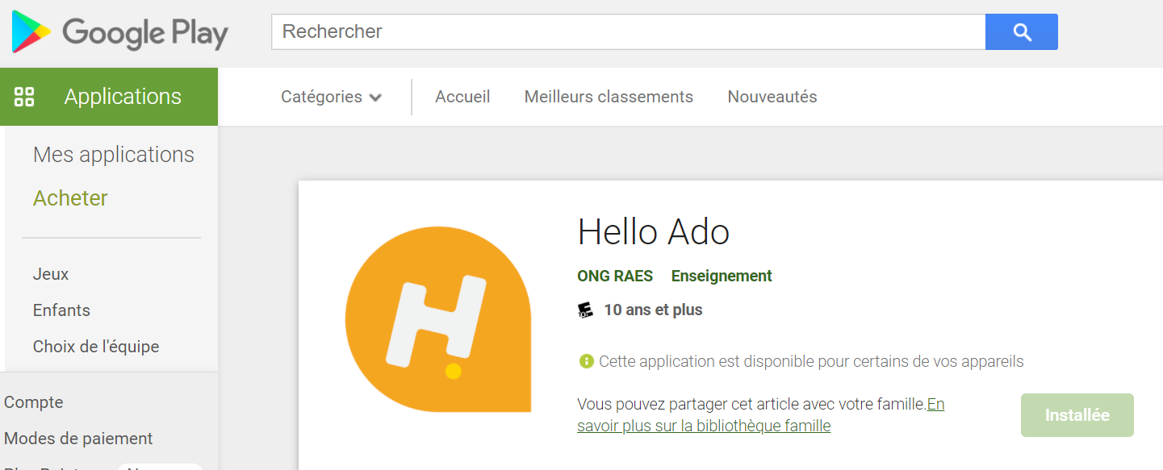The width and height of the screenshot is (1163, 470).
Task: Click the blue search magnifier button
Action: [1021, 32]
